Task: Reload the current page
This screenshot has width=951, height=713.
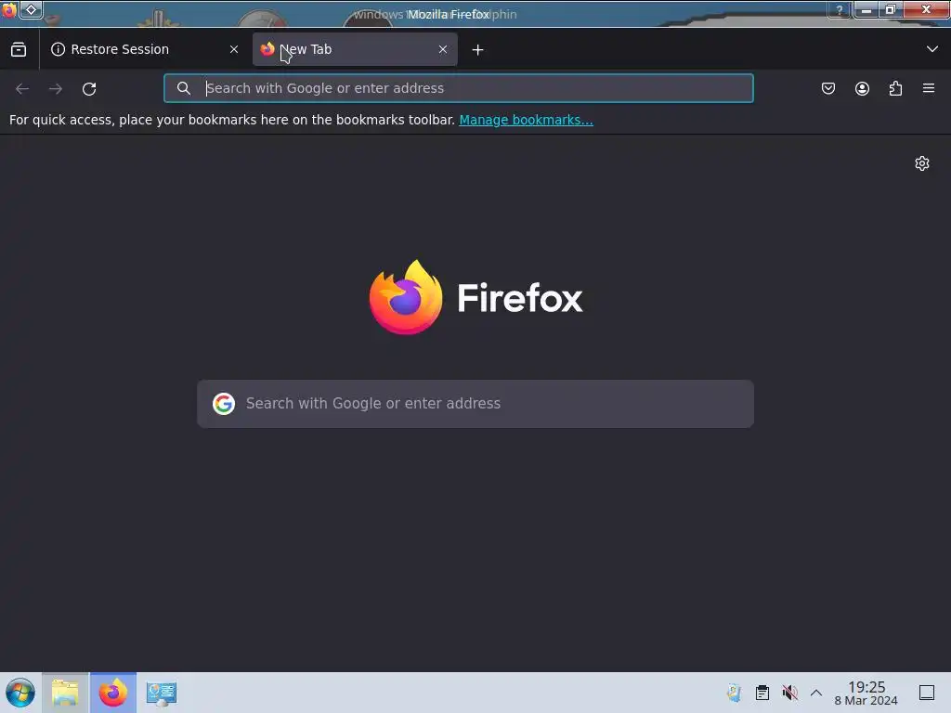Action: click(89, 88)
